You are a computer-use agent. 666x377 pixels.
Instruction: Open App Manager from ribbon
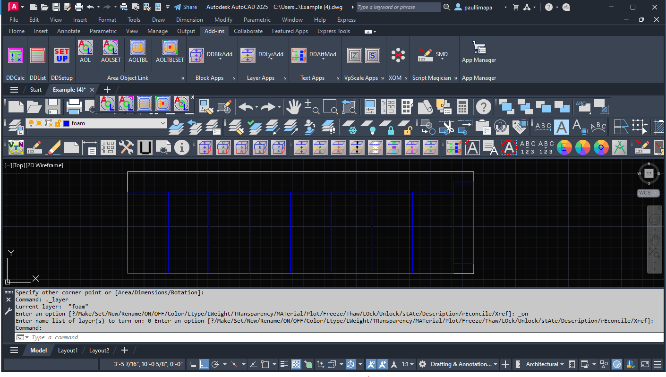tap(479, 52)
